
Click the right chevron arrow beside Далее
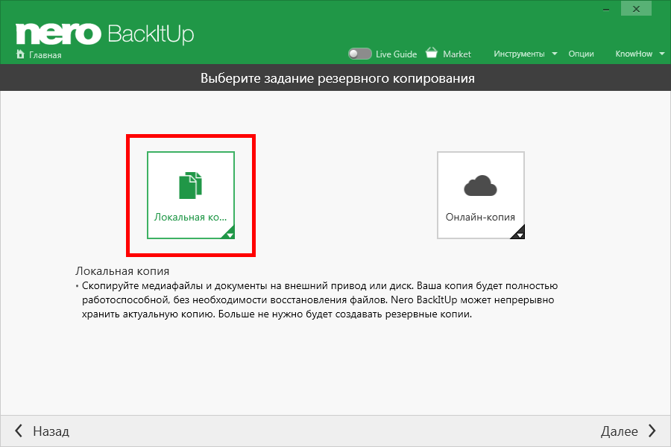click(652, 431)
